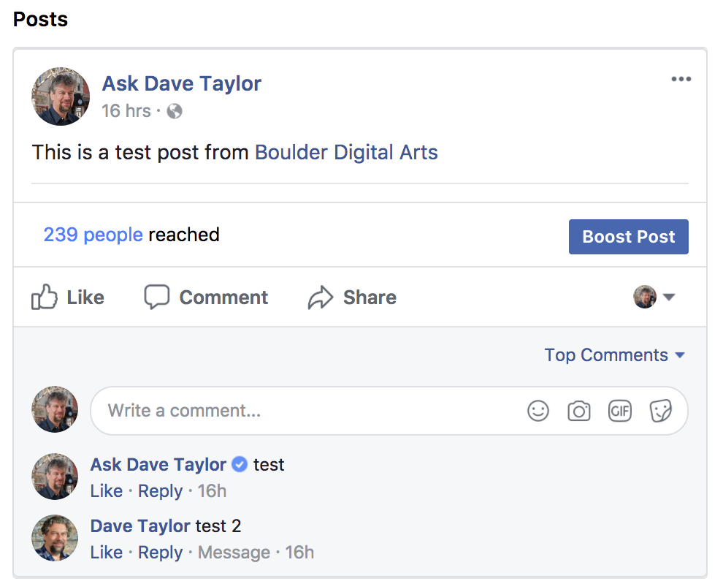Insert an emoji with the smiley icon
Image resolution: width=723 pixels, height=584 pixels.
point(538,411)
